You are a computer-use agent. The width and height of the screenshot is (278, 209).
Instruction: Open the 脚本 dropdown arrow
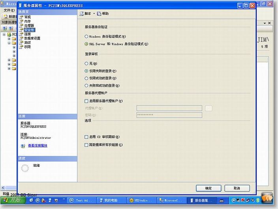[x=94, y=14]
